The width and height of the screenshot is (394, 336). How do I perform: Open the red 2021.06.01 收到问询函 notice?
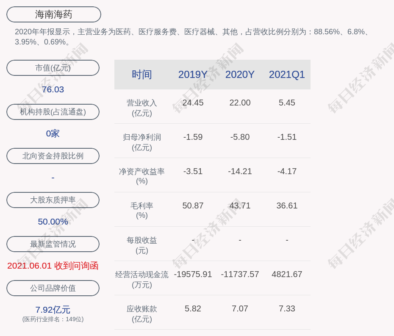(x=53, y=266)
